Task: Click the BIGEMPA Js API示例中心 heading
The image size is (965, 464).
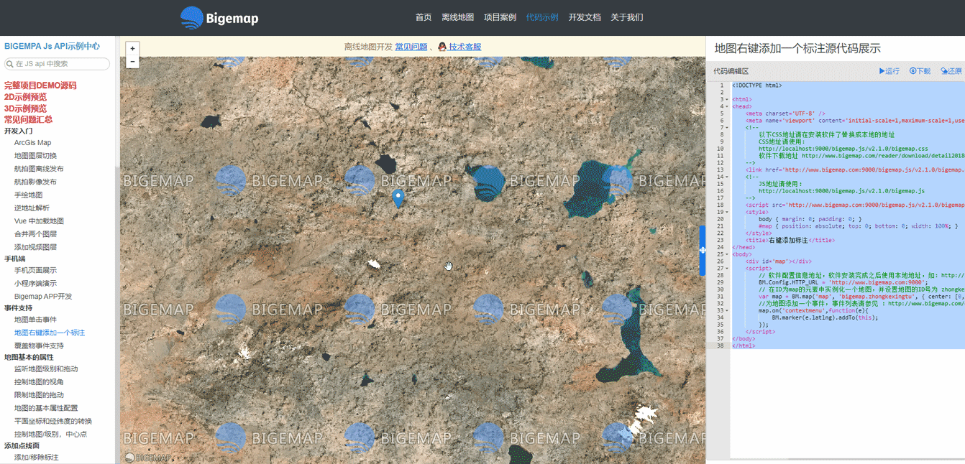Action: (52, 47)
